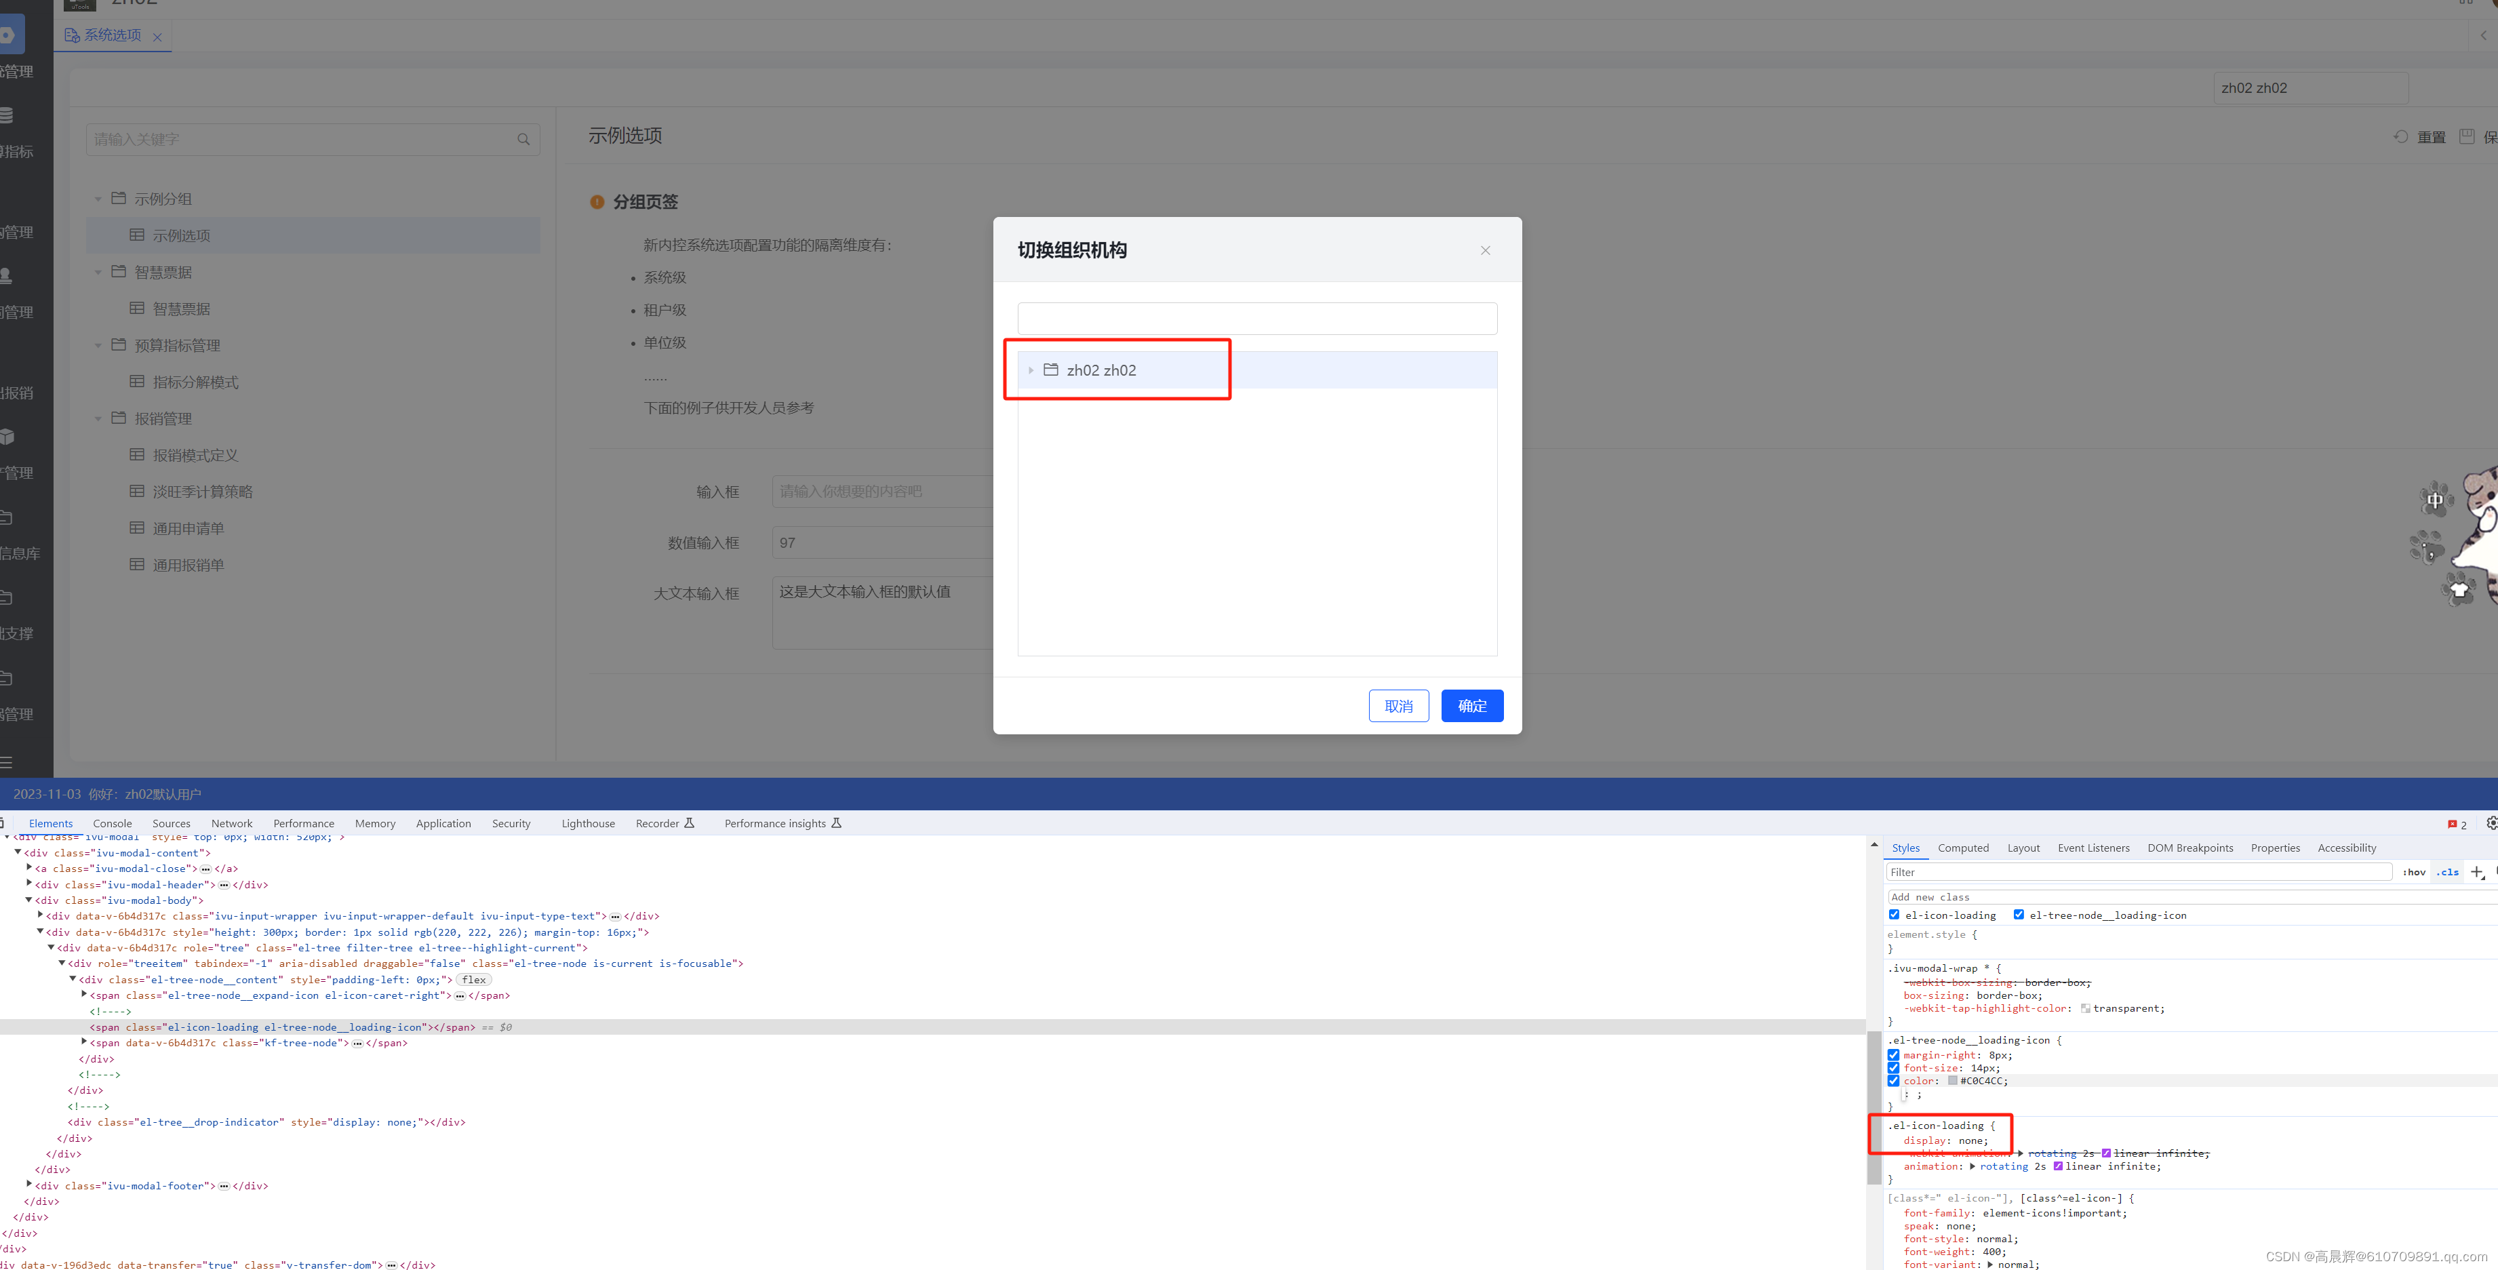Click the modal's search input field

pyautogui.click(x=1256, y=318)
